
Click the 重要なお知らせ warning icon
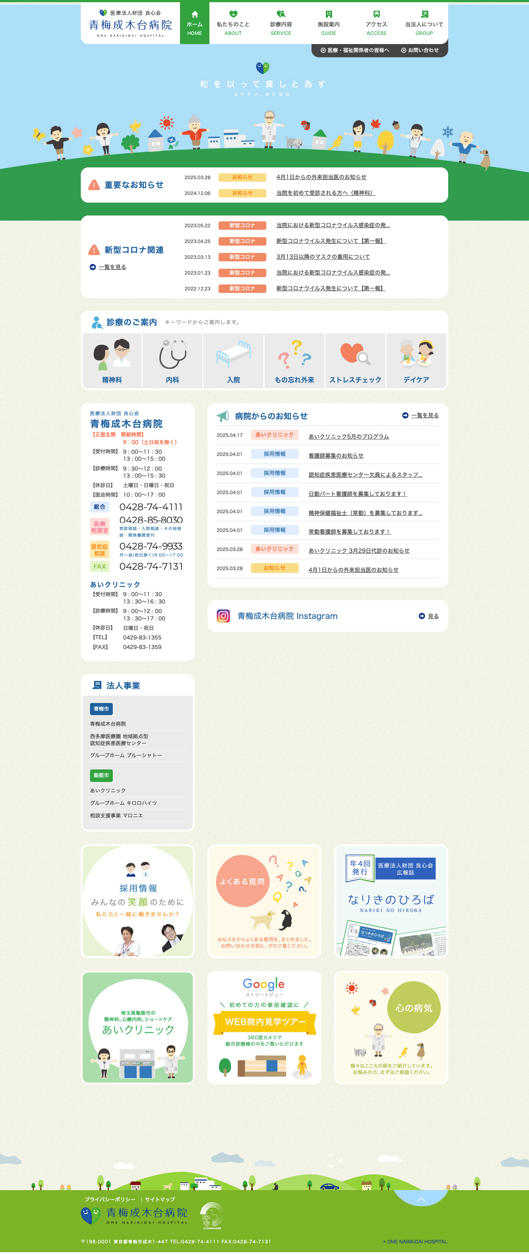(x=94, y=185)
